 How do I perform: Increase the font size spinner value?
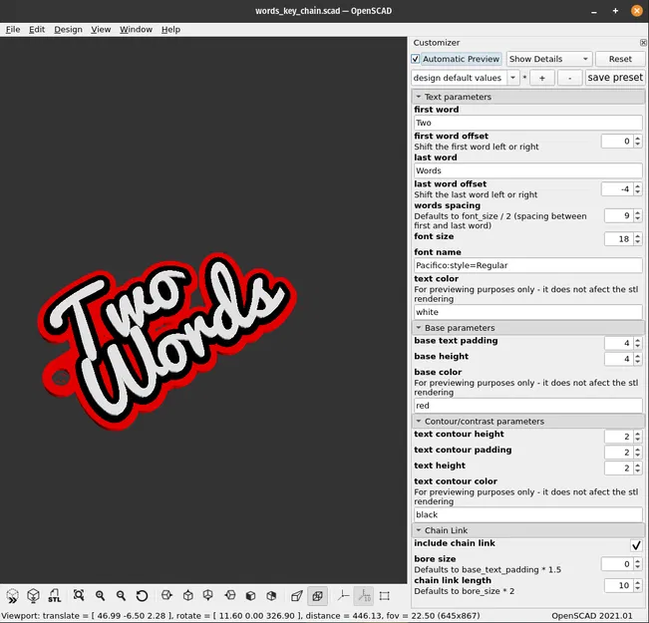(x=637, y=235)
